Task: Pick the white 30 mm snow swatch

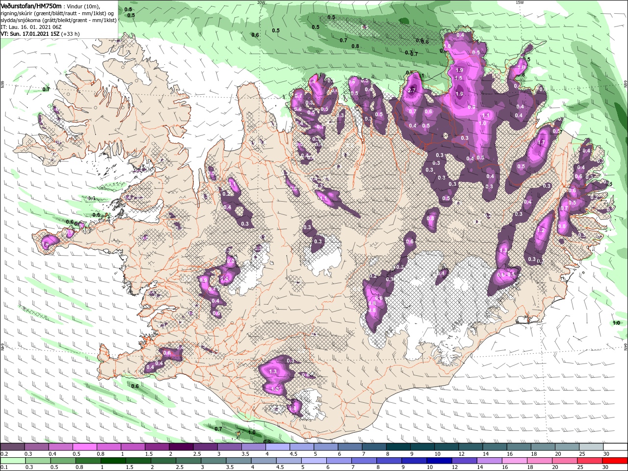Action: coord(615,447)
